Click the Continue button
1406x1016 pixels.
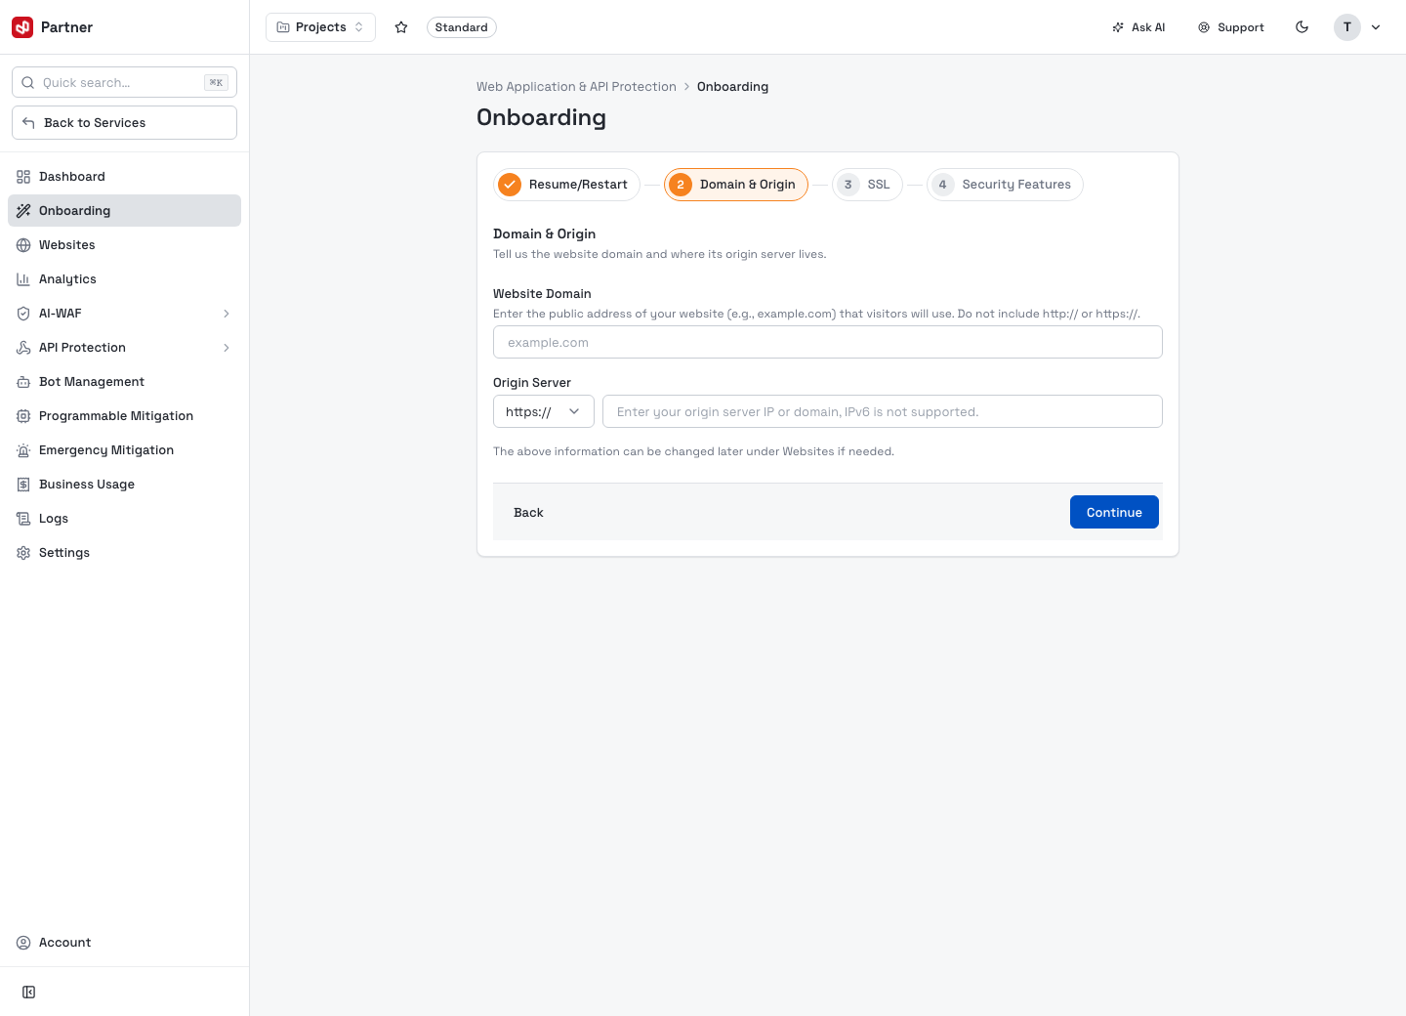pos(1114,512)
